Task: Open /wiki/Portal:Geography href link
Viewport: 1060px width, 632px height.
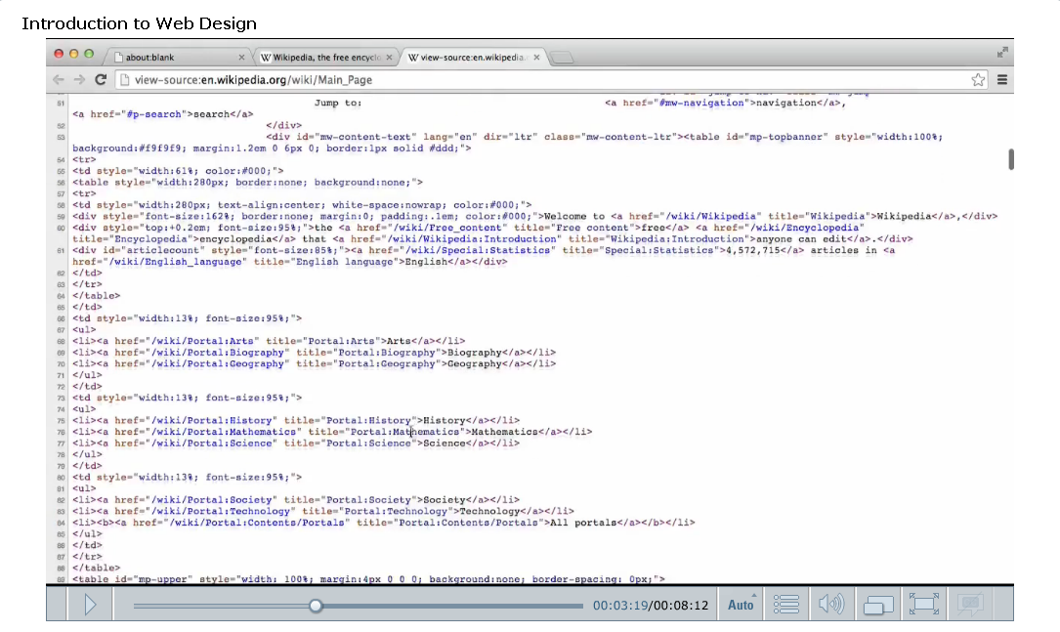Action: (x=218, y=364)
